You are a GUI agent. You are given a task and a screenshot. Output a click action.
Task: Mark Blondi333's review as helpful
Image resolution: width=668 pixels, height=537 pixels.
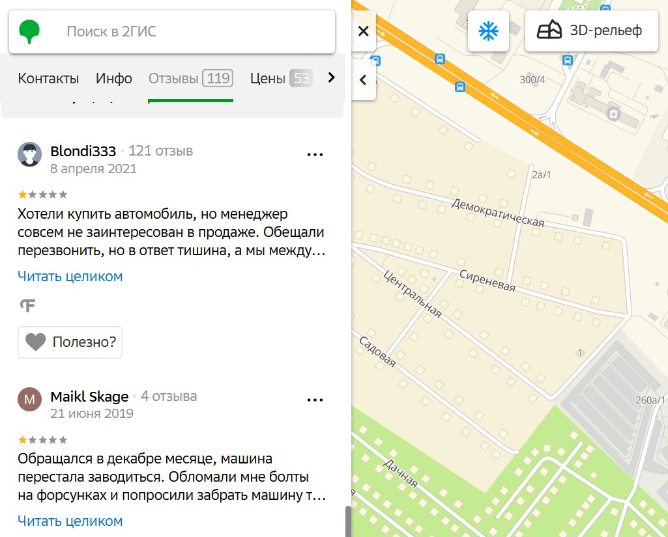coord(70,342)
